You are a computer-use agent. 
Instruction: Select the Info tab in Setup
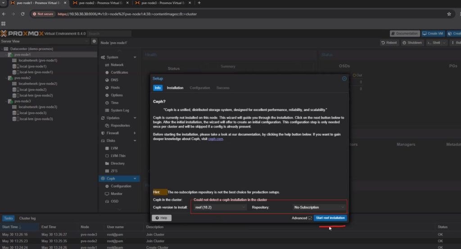[158, 88]
